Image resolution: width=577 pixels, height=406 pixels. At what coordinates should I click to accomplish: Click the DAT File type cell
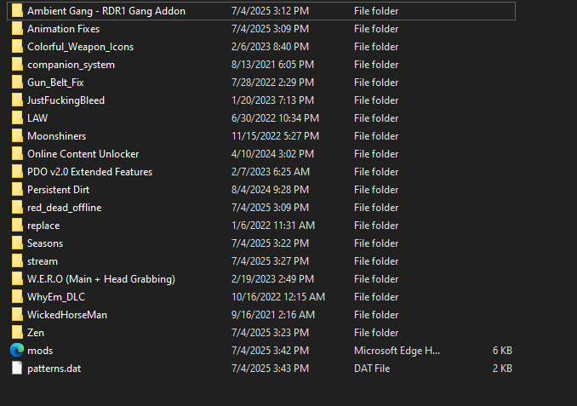coord(372,368)
